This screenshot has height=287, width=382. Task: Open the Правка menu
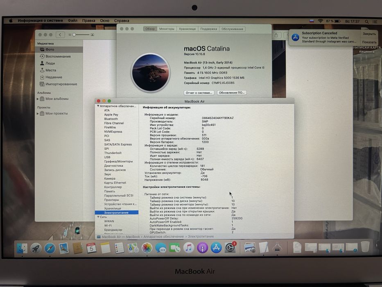[89, 21]
